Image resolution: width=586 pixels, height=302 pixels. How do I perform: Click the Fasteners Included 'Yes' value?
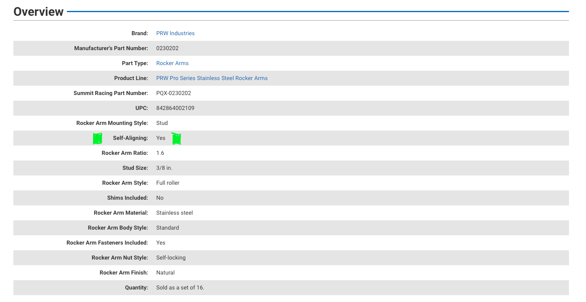(161, 243)
